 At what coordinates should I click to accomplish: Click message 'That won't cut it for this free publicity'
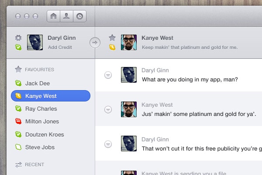202,149
